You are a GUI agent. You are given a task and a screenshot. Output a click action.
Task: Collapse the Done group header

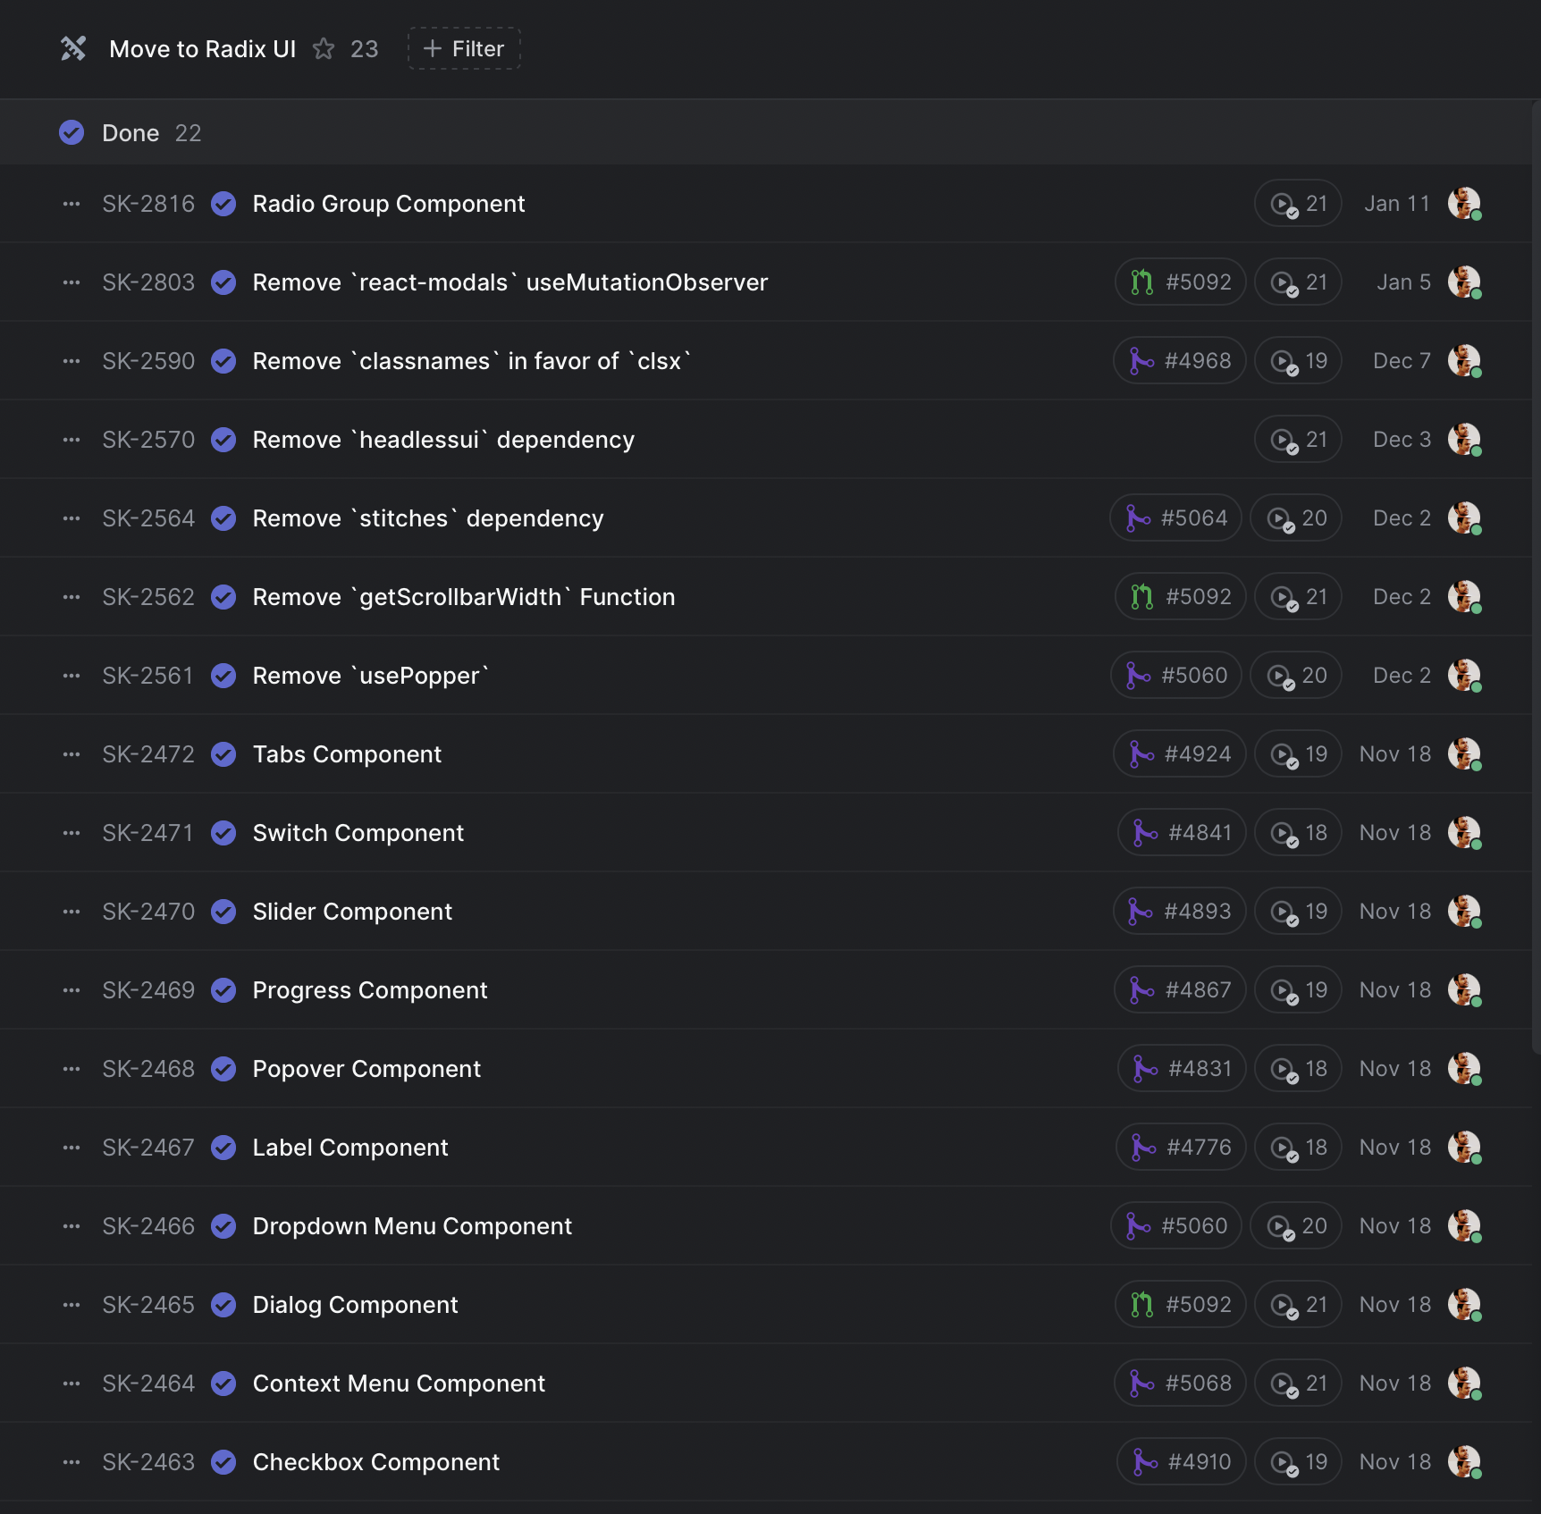131,133
